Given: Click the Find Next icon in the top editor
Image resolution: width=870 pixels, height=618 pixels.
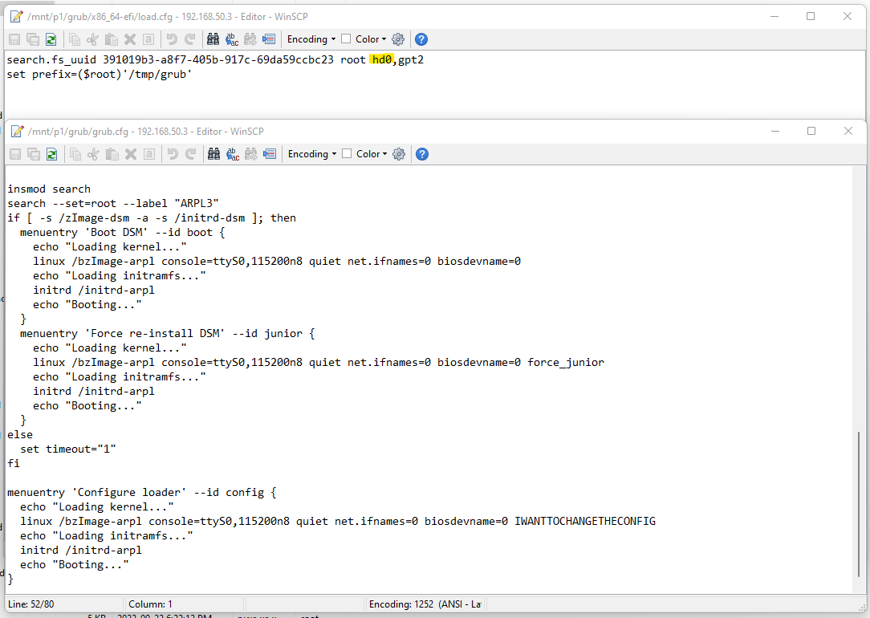Looking at the screenshot, I should [250, 39].
